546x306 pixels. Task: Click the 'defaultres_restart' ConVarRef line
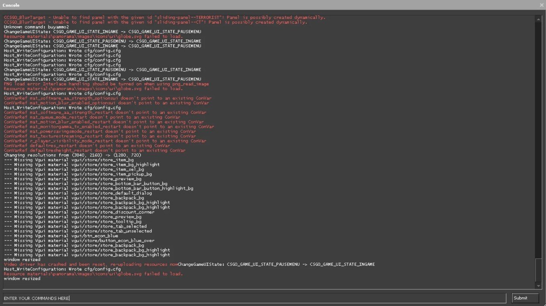click(87, 146)
